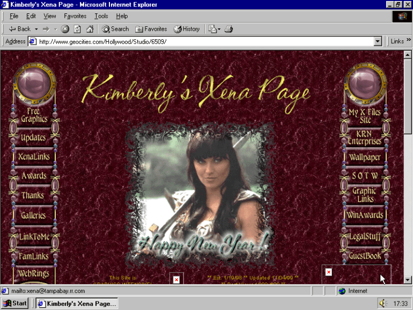Open the History pane
The width and height of the screenshot is (413, 310).
click(x=187, y=29)
